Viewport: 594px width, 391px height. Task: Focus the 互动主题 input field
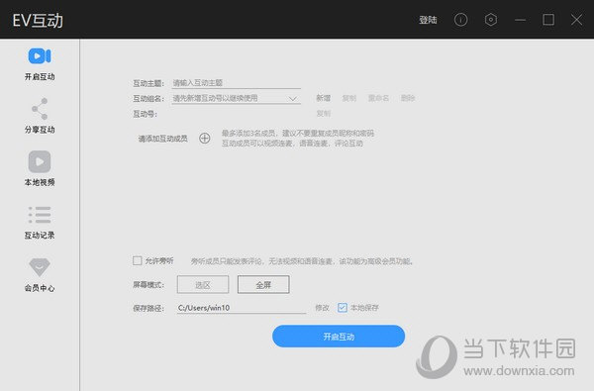[x=236, y=83]
